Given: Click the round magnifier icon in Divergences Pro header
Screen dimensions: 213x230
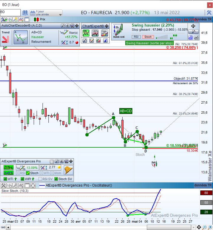Looking at the screenshot, I should pos(52,162).
